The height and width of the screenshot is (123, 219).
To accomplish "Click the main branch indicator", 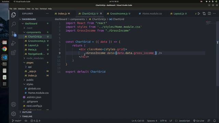I will tap(16, 121).
